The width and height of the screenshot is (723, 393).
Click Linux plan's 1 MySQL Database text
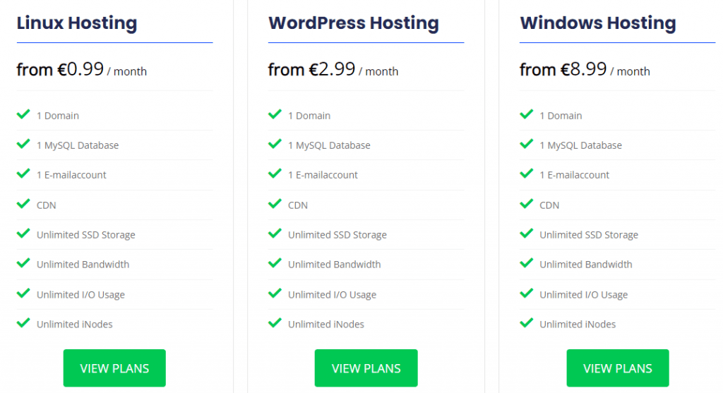(x=78, y=145)
